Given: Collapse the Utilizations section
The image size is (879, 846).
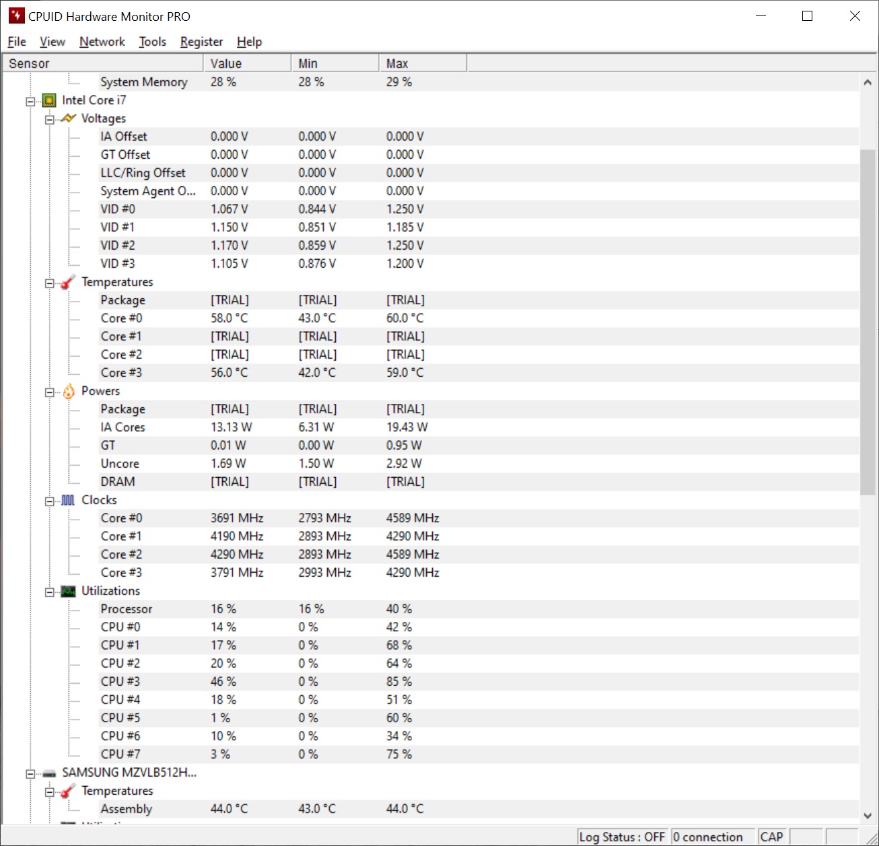Looking at the screenshot, I should pos(50,592).
